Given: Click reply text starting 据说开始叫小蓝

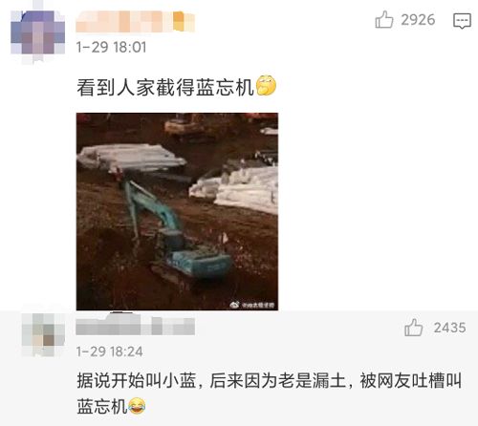Looking at the screenshot, I should tap(269, 380).
